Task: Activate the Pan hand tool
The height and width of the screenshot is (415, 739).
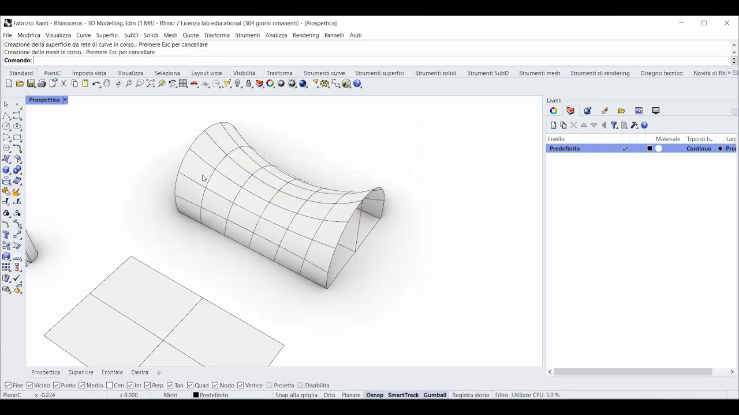Action: coord(107,84)
